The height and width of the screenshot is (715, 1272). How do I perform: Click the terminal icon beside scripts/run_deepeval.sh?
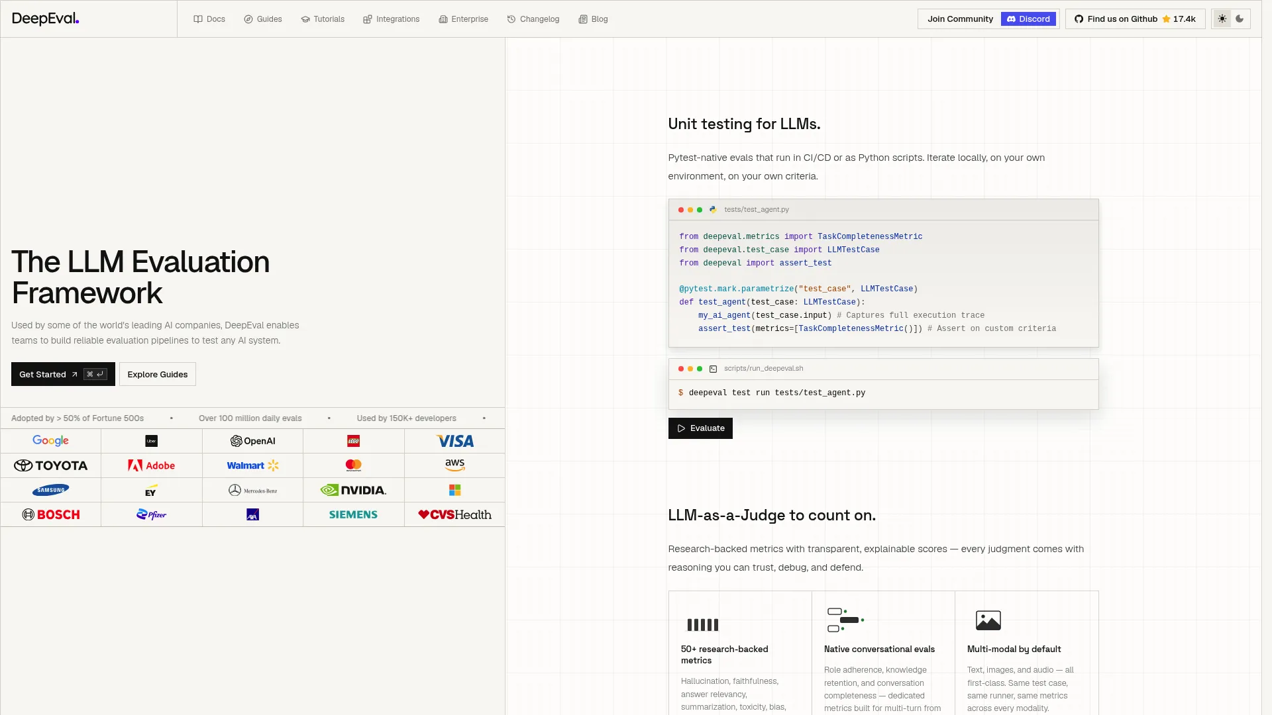point(713,369)
